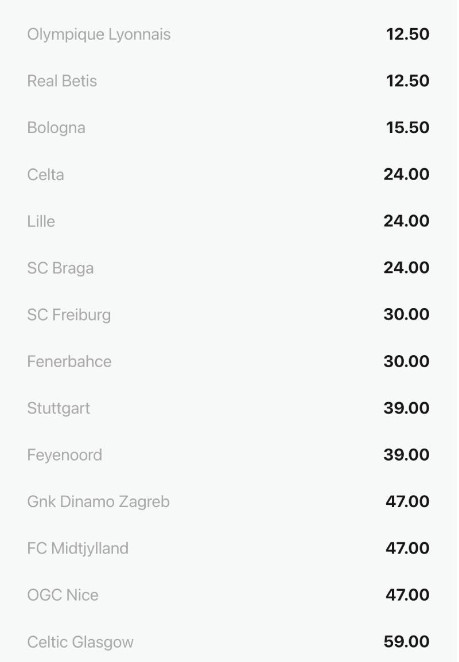
Task: Click the 47.00 odds for OGC Nice
Action: [x=407, y=595]
